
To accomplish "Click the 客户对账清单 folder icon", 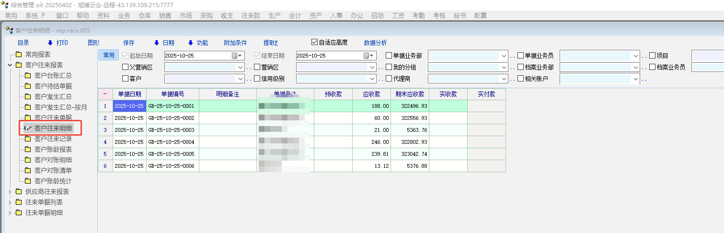I will 28,170.
